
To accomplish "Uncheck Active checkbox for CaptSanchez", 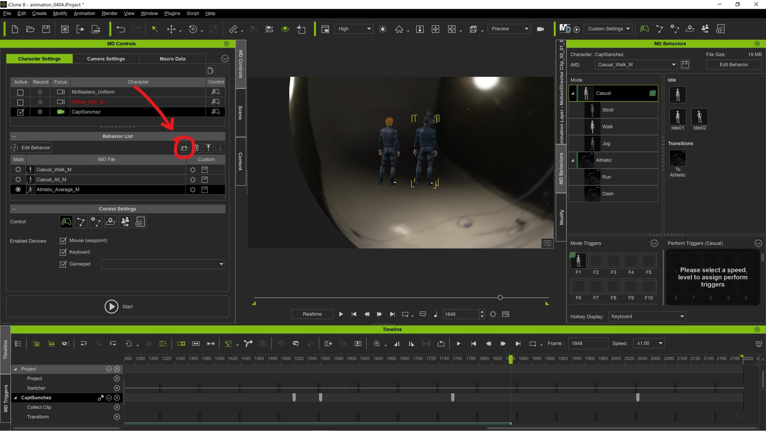I will tap(20, 112).
